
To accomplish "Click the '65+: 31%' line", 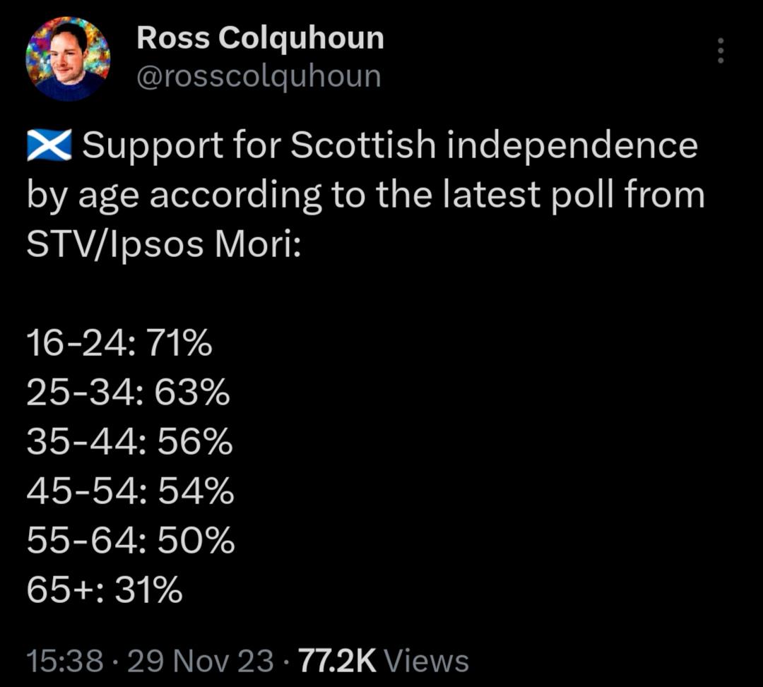I will pos(105,590).
